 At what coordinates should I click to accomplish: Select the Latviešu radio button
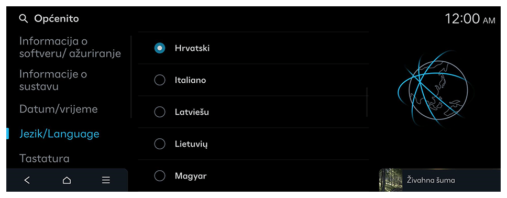click(x=160, y=112)
